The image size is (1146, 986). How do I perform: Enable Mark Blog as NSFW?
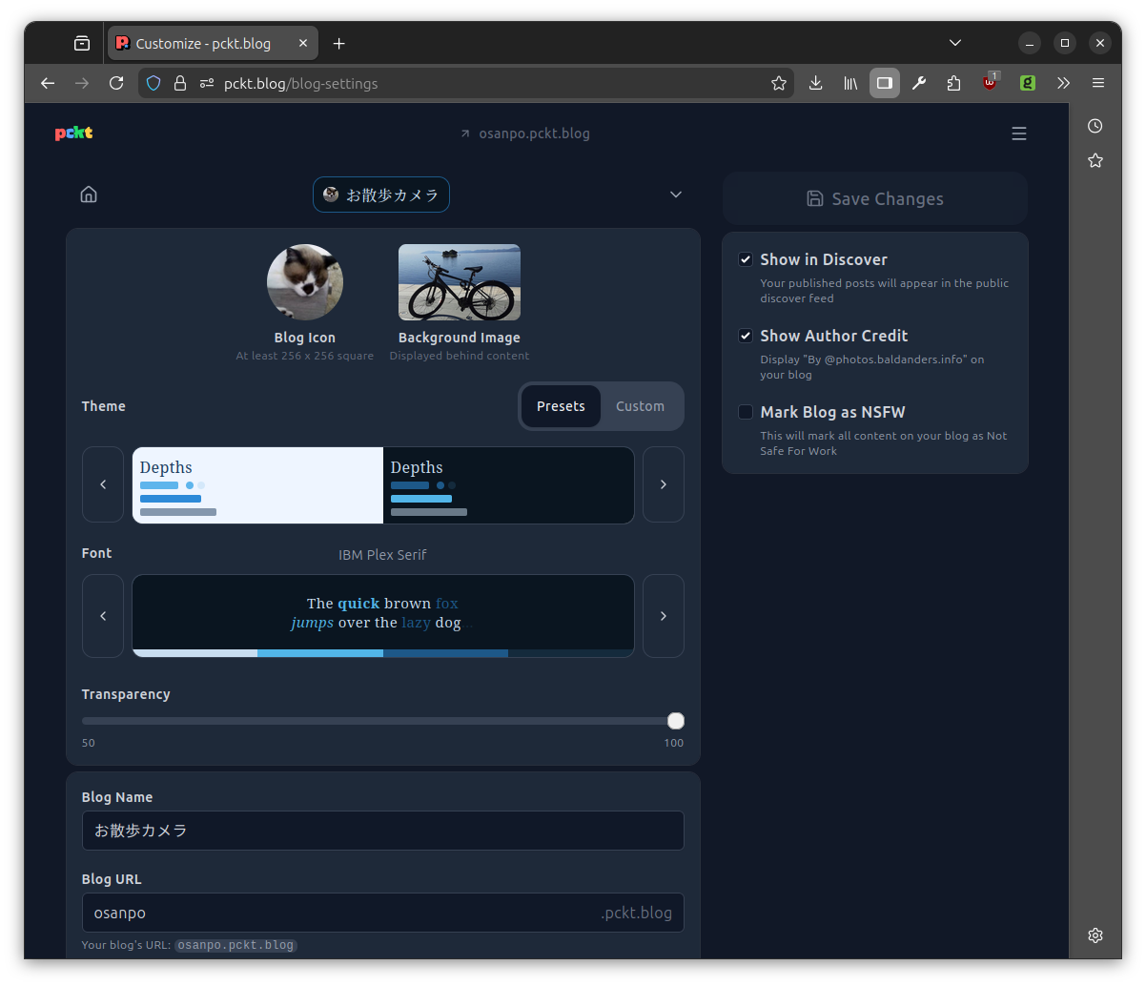click(745, 412)
